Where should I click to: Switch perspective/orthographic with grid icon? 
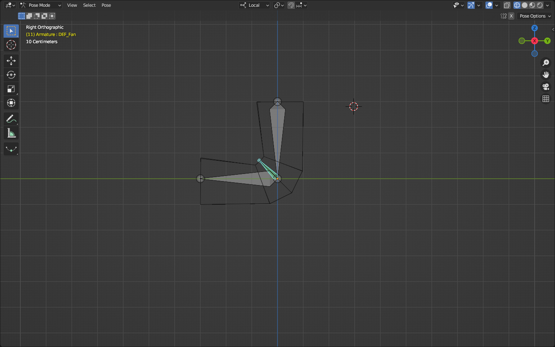click(546, 98)
